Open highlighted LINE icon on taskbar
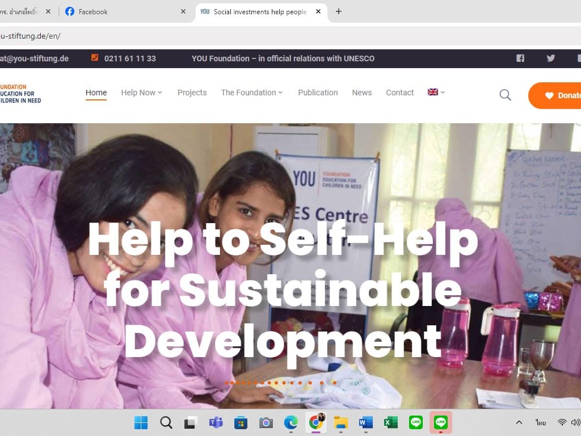This screenshot has height=436, width=581. (x=440, y=422)
